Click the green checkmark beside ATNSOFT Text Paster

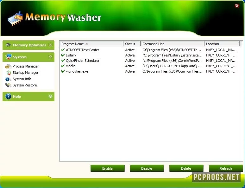pyautogui.click(x=63, y=50)
